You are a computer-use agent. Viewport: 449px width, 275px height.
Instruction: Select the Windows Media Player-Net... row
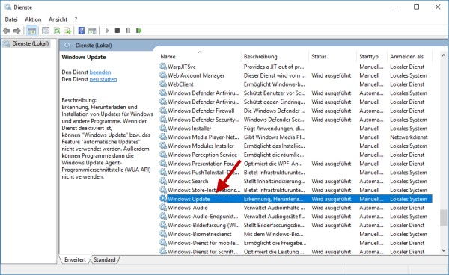(296, 137)
